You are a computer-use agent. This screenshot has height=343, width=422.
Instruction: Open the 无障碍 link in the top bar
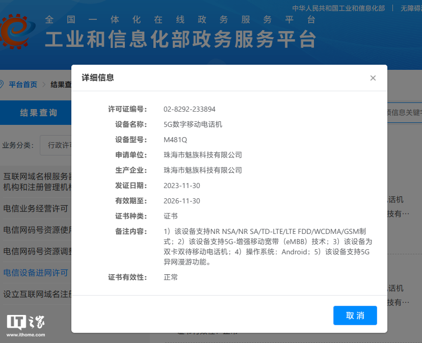click(x=411, y=8)
